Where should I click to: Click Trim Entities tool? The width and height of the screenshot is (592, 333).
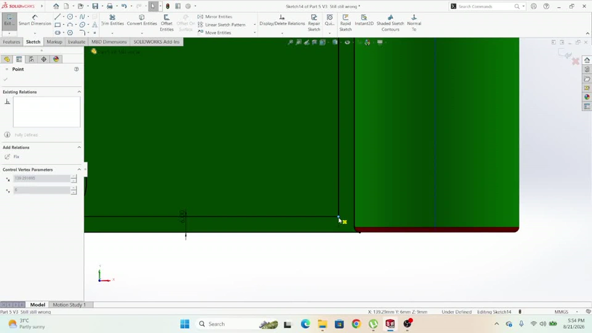[112, 20]
